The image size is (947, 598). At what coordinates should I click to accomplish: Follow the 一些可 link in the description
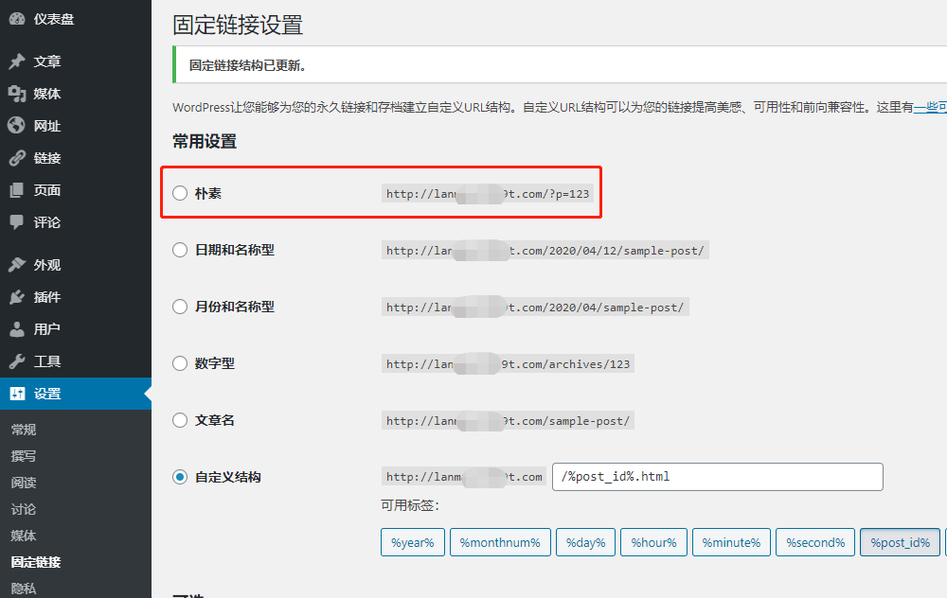(x=930, y=108)
